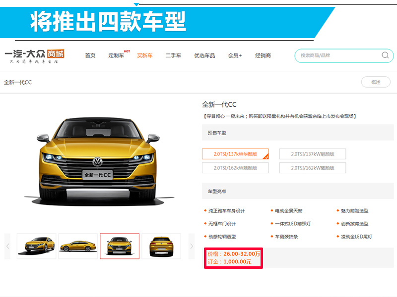Open the 买新车 menu item
The width and height of the screenshot is (397, 297).
pos(144,55)
